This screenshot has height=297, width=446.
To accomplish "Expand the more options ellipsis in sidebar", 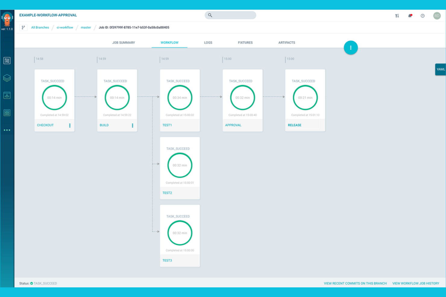I will [x=7, y=130].
